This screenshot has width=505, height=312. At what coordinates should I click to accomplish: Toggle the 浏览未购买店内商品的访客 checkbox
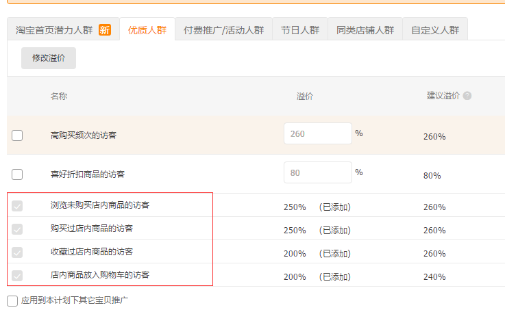[x=17, y=206]
